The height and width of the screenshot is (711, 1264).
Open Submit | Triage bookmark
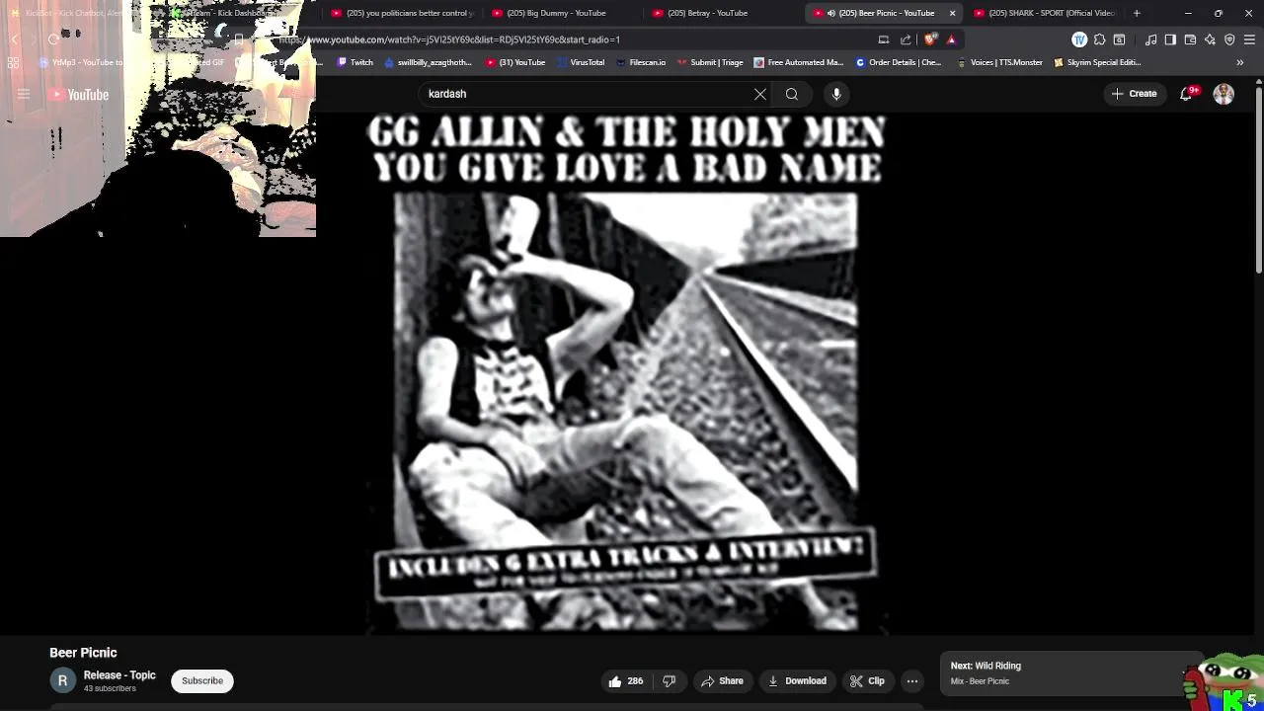pos(709,62)
